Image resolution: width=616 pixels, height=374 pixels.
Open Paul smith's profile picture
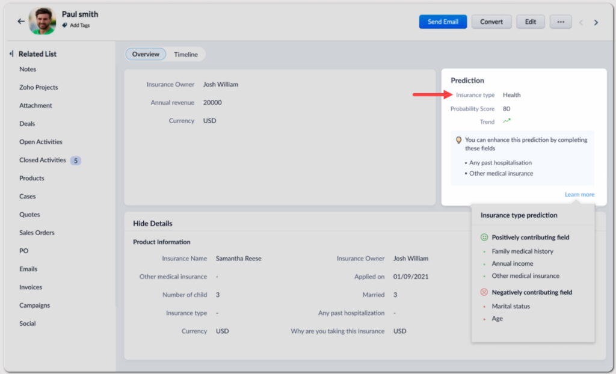(42, 22)
